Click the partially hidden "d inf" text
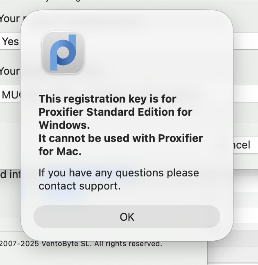This screenshot has height=265, width=258. [9, 175]
